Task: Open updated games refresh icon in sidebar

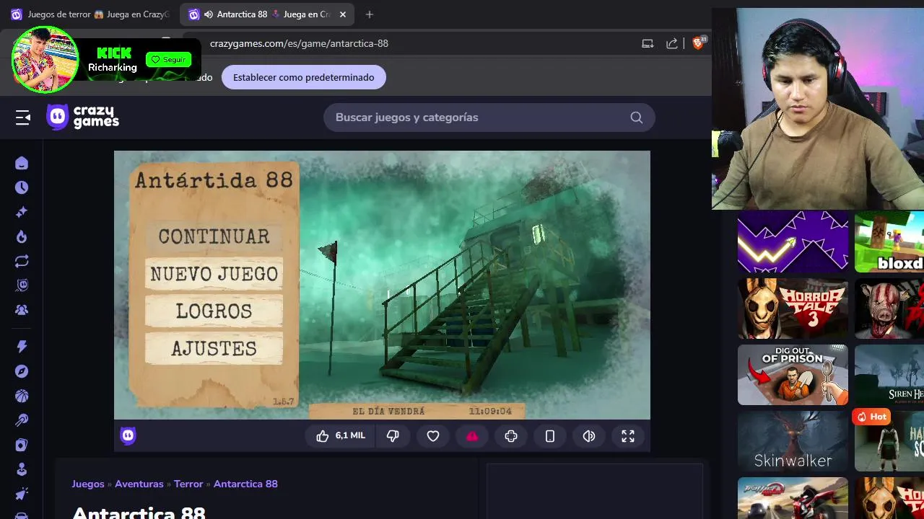Action: (22, 261)
